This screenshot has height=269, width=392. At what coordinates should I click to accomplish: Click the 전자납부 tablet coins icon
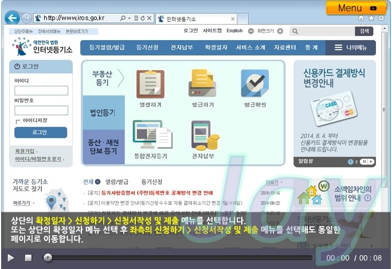(205, 136)
